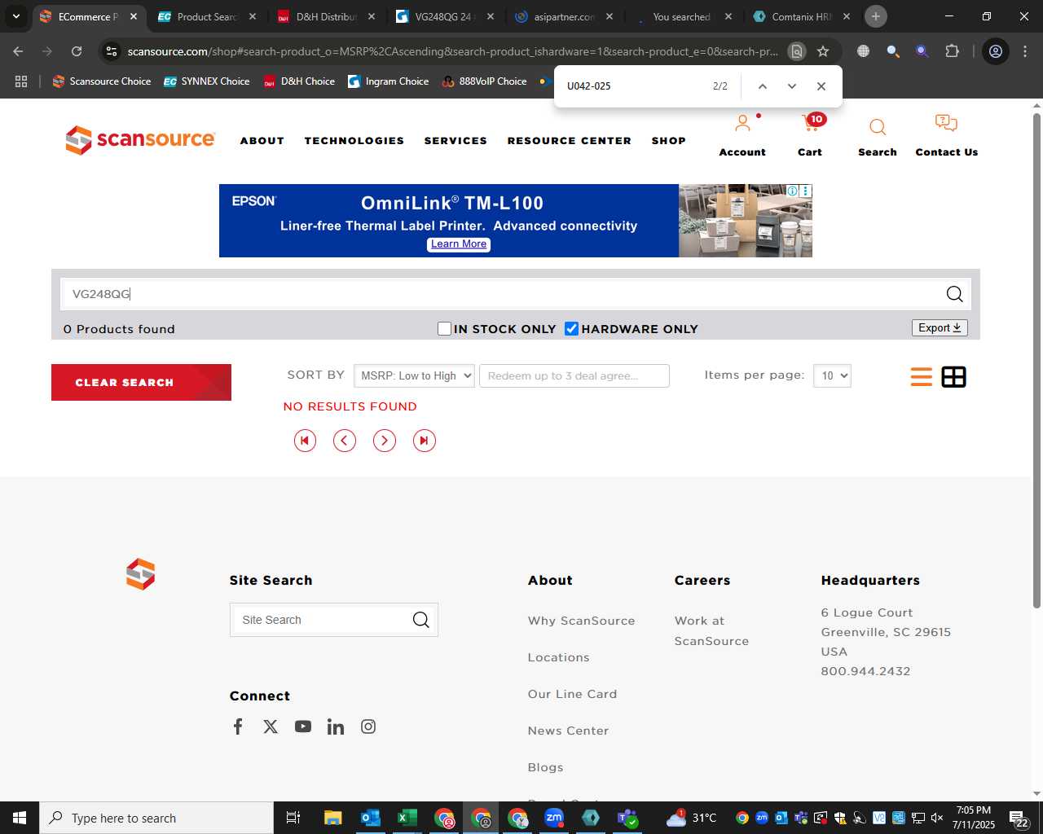Go to the next find match
1043x834 pixels.
coord(791,86)
